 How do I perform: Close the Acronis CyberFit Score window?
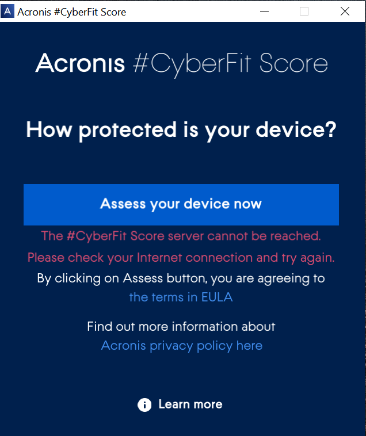pos(345,11)
